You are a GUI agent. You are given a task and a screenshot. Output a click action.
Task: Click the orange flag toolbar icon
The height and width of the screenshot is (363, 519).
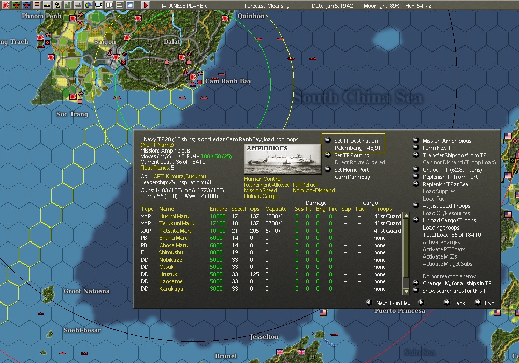36,5
